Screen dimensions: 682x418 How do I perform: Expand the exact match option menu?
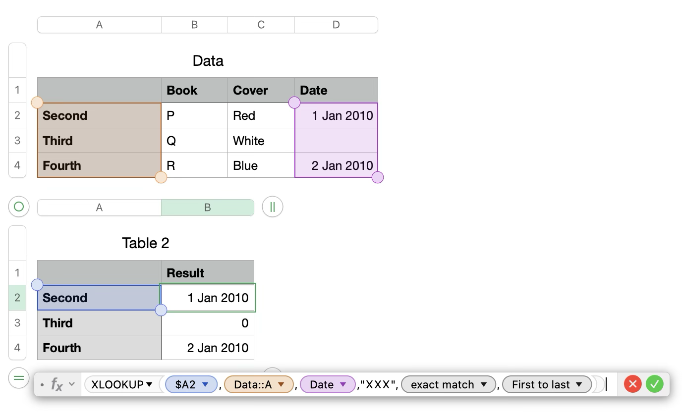pyautogui.click(x=484, y=384)
